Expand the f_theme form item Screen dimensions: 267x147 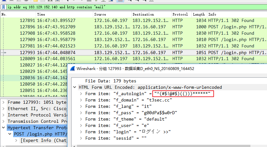tap(81, 119)
